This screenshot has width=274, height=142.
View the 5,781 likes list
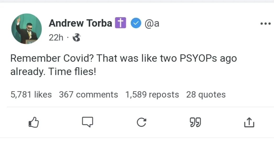31,94
